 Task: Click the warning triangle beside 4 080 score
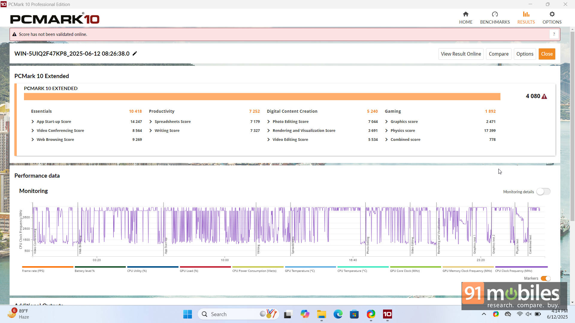click(544, 96)
